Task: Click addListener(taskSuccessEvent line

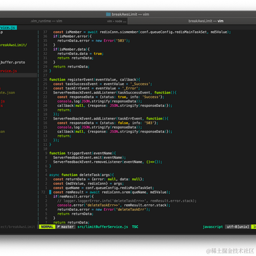Action: 115,92
